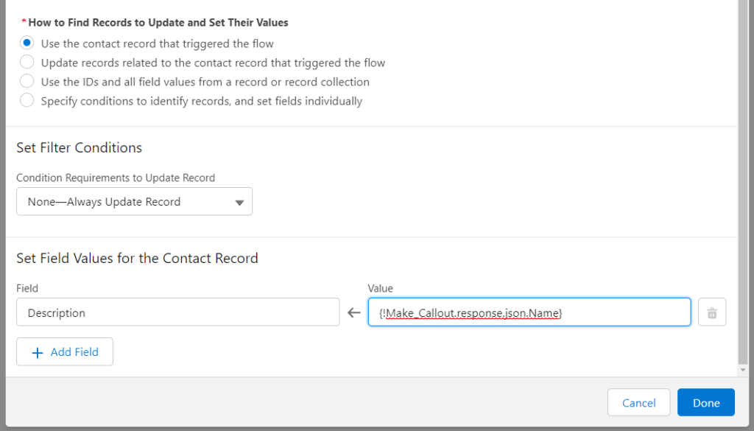754x431 pixels.
Task: Cancel the Update Records dialog
Action: coord(638,402)
